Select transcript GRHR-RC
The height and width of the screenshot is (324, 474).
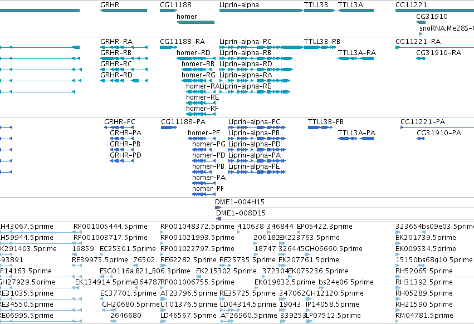124,70
